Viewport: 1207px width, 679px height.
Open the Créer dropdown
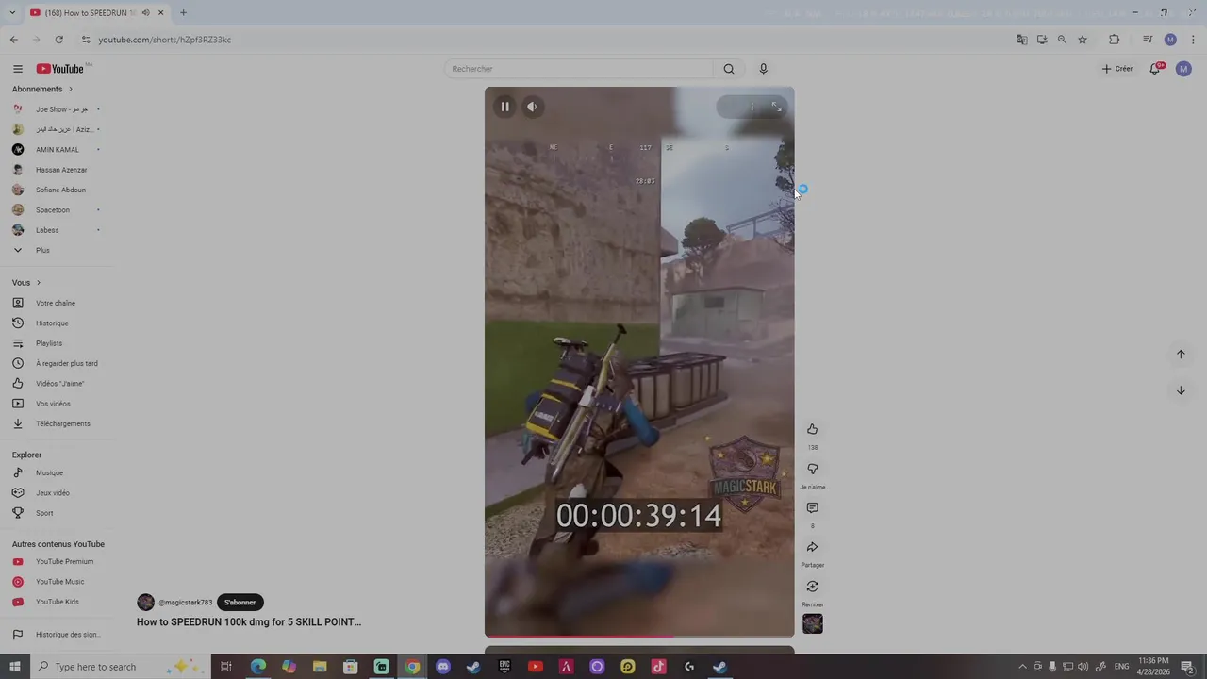tap(1117, 69)
